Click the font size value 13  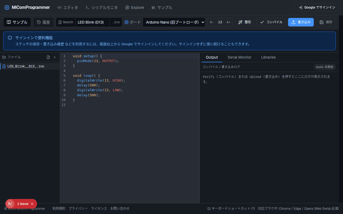click(x=220, y=22)
